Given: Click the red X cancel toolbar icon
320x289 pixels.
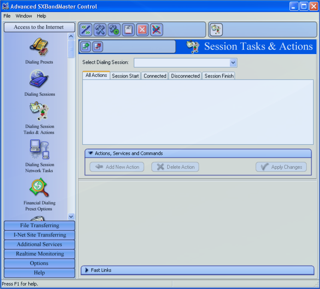Looking at the screenshot, I should coord(142,30).
